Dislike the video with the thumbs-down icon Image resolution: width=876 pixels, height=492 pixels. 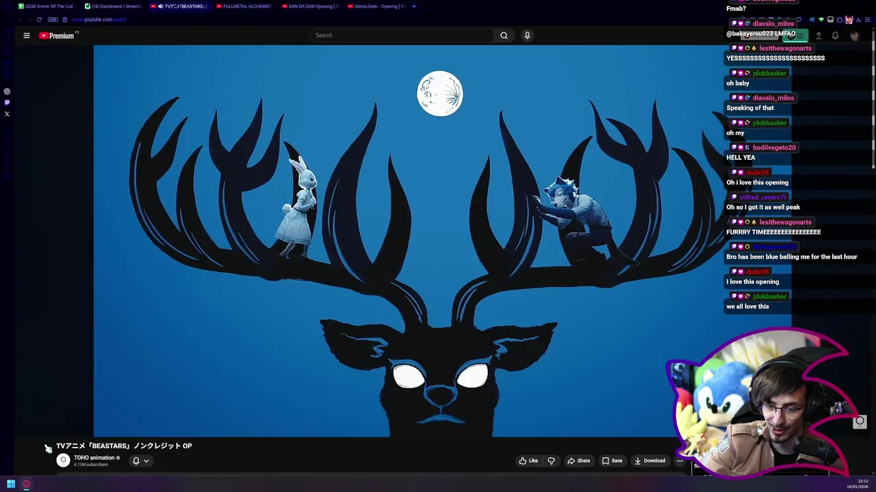(551, 461)
